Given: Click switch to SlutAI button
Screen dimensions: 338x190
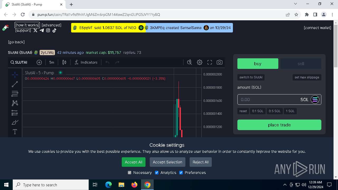Looking at the screenshot, I should click(x=251, y=77).
